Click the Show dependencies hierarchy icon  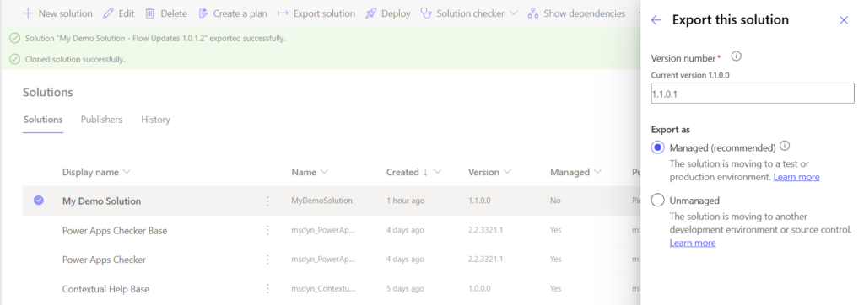pos(533,13)
